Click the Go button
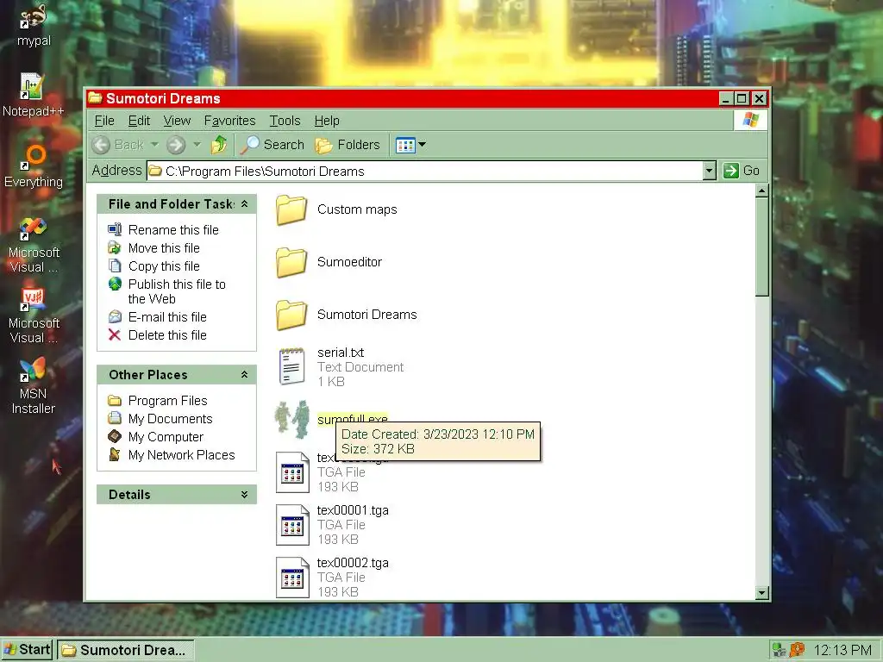Viewport: 883px width, 662px height. click(741, 171)
